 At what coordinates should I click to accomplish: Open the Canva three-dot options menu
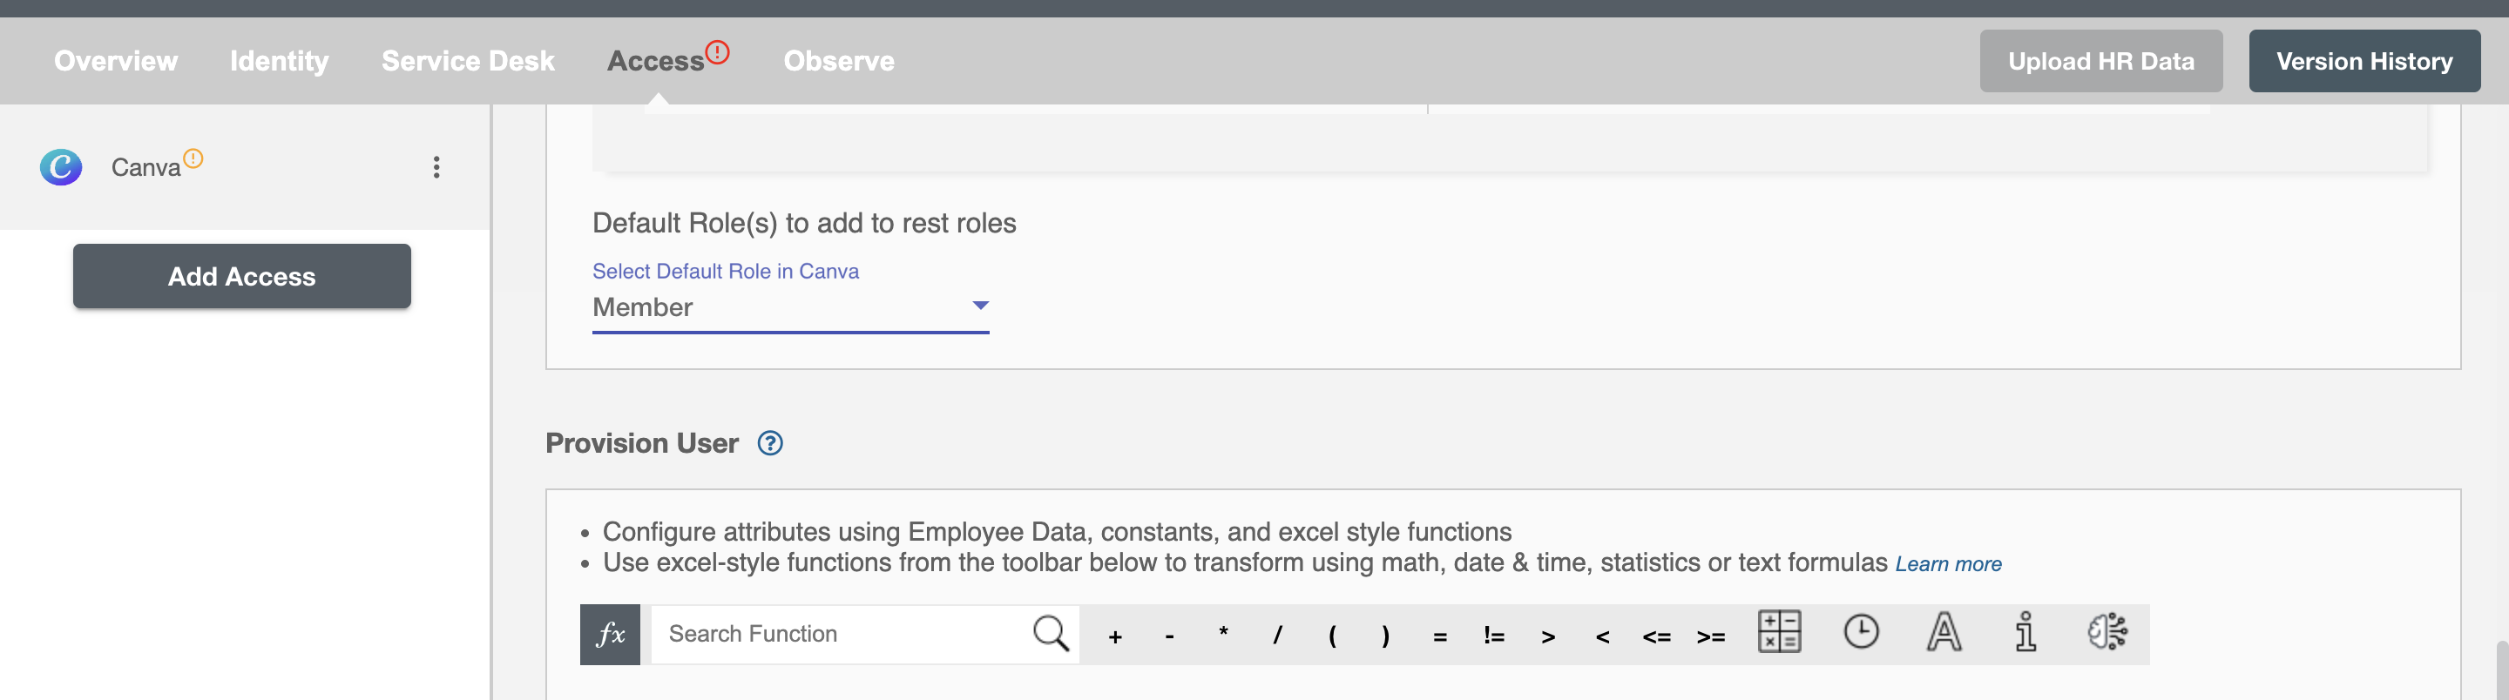436,167
